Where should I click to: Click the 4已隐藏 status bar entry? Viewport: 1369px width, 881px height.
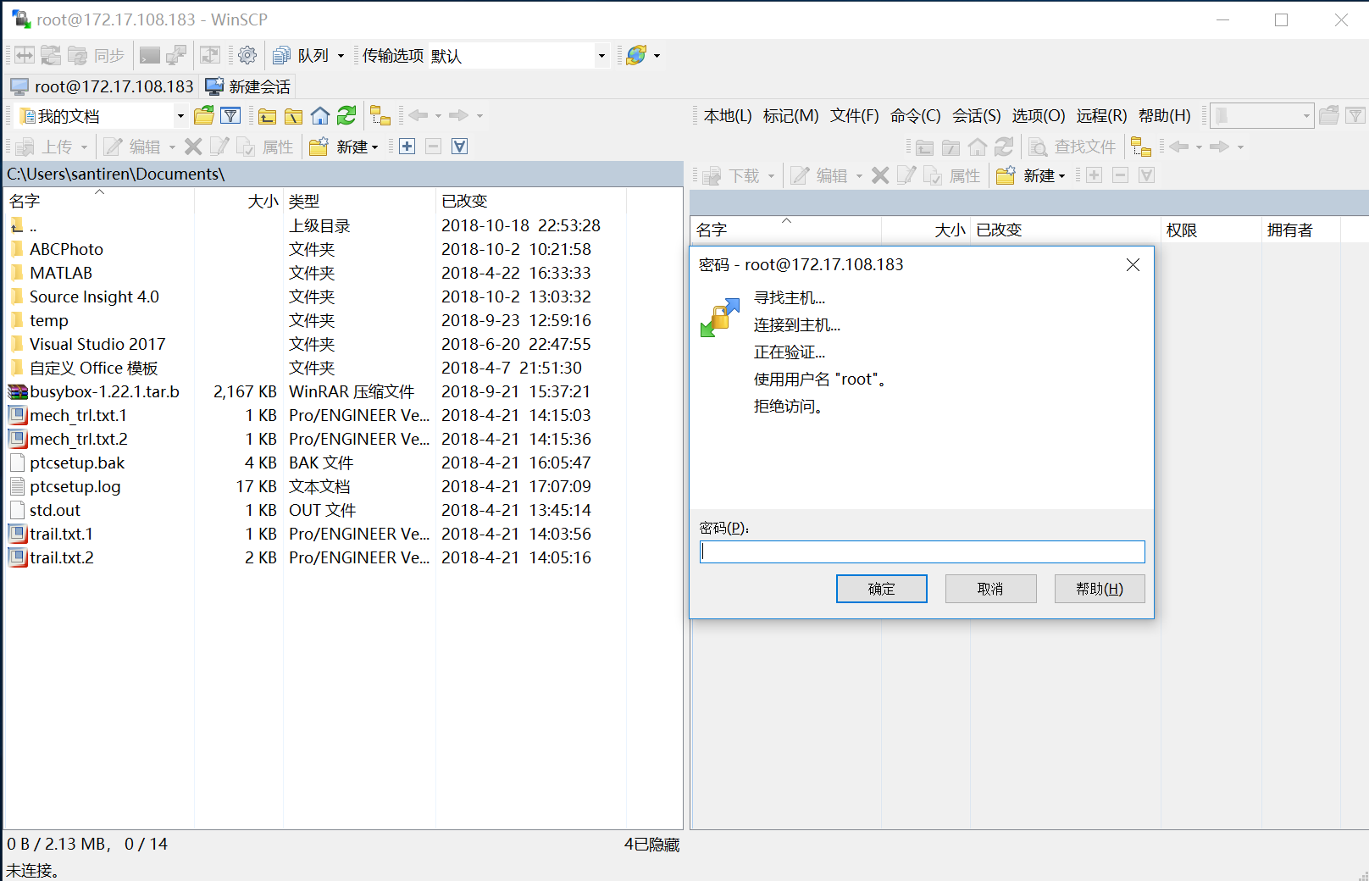(651, 845)
